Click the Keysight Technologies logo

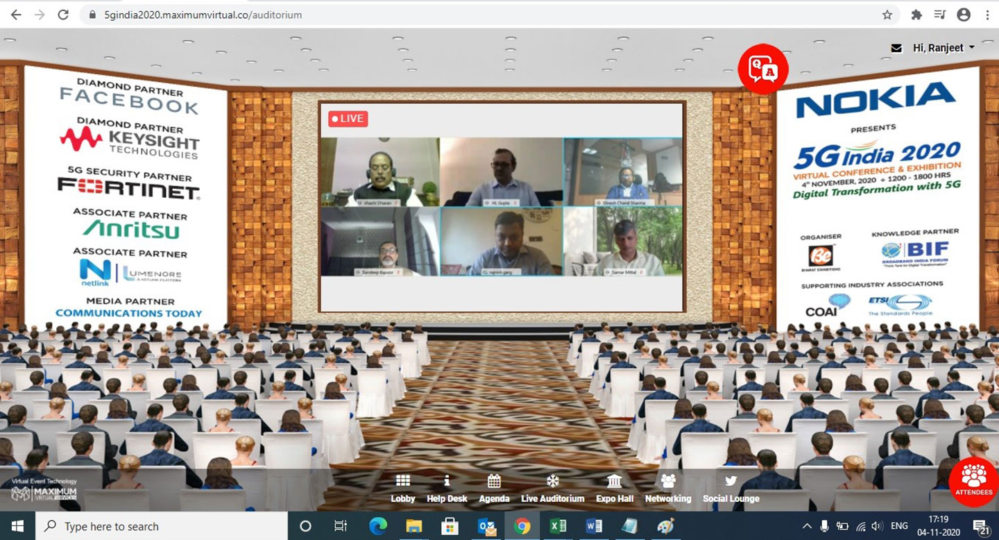pos(130,144)
